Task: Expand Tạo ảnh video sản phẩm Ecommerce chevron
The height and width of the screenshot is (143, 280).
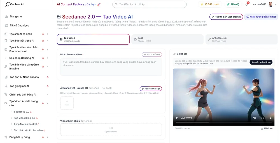Action: [x=47, y=49]
